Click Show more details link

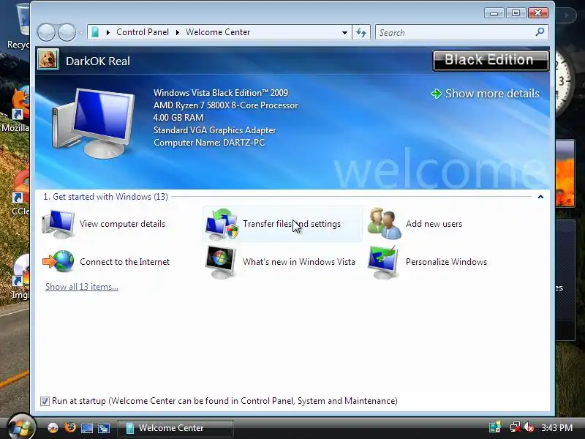(486, 94)
